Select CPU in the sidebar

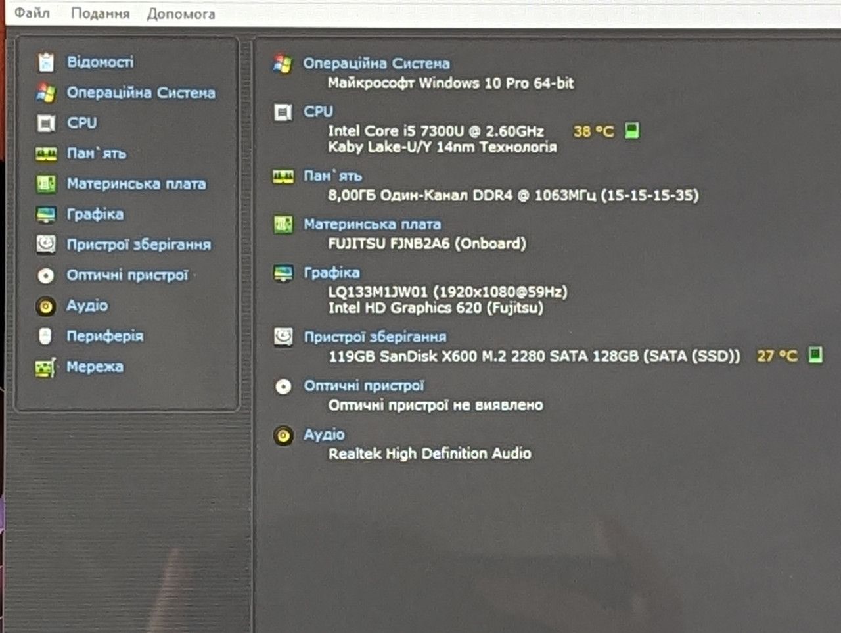[x=81, y=123]
